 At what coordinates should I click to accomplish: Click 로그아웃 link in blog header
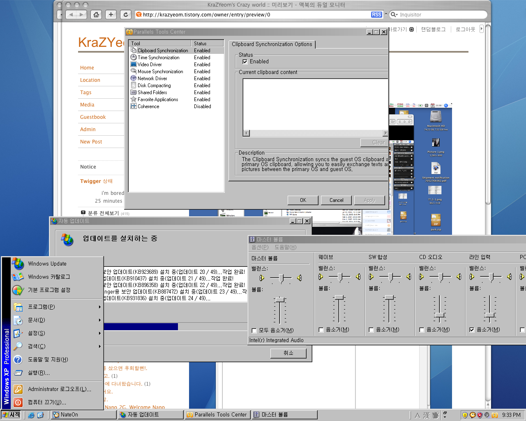(465, 30)
